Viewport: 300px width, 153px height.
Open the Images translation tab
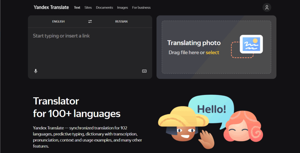coord(122,8)
